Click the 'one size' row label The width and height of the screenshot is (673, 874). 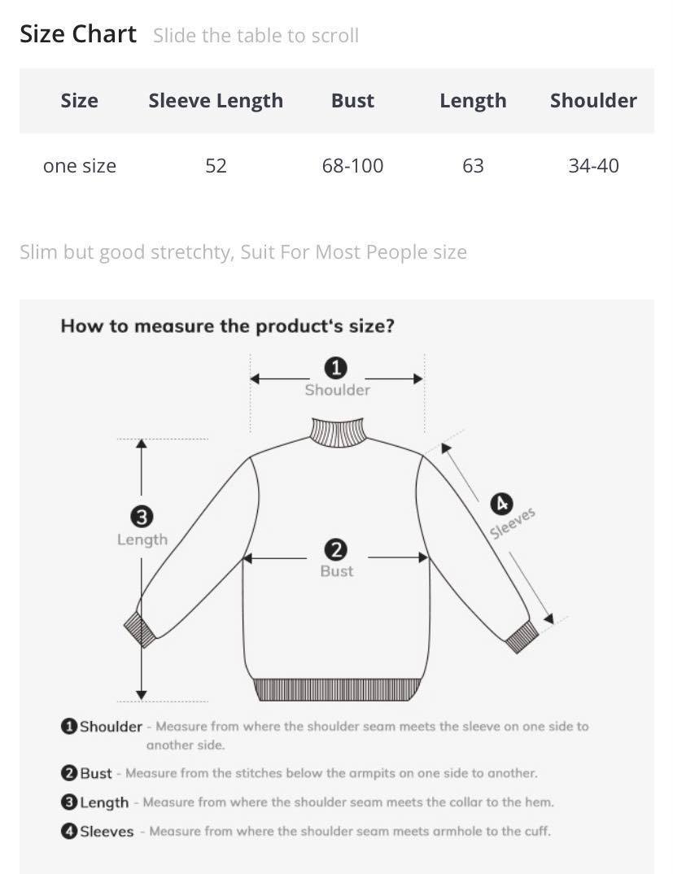point(80,165)
